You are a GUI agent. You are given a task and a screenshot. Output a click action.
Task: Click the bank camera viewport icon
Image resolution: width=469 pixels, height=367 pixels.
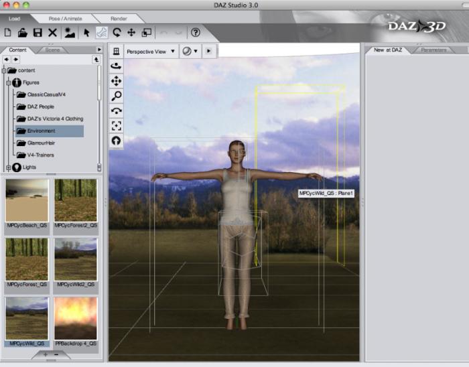click(x=117, y=111)
